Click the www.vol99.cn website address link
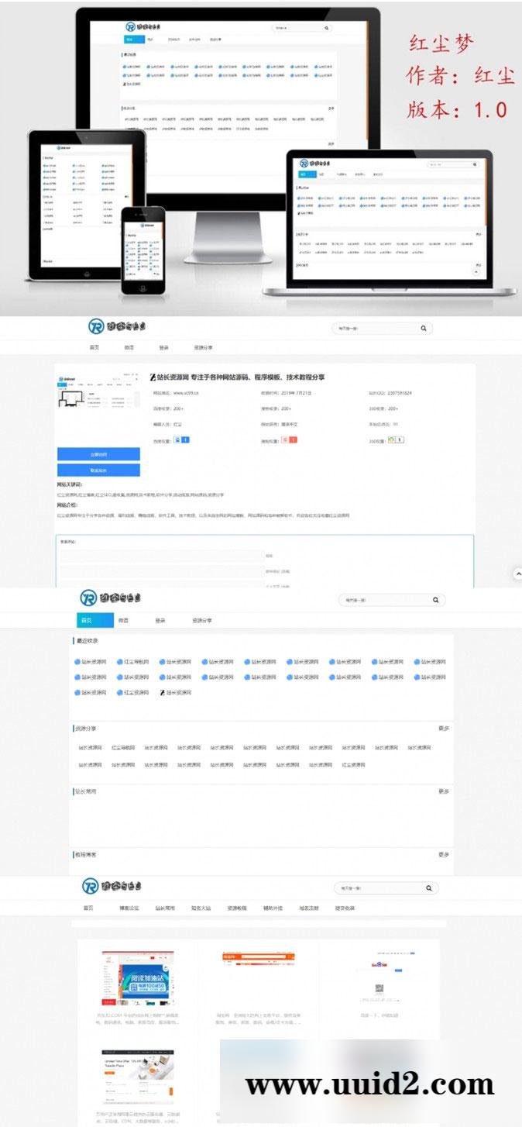522x1127 pixels. [186, 393]
